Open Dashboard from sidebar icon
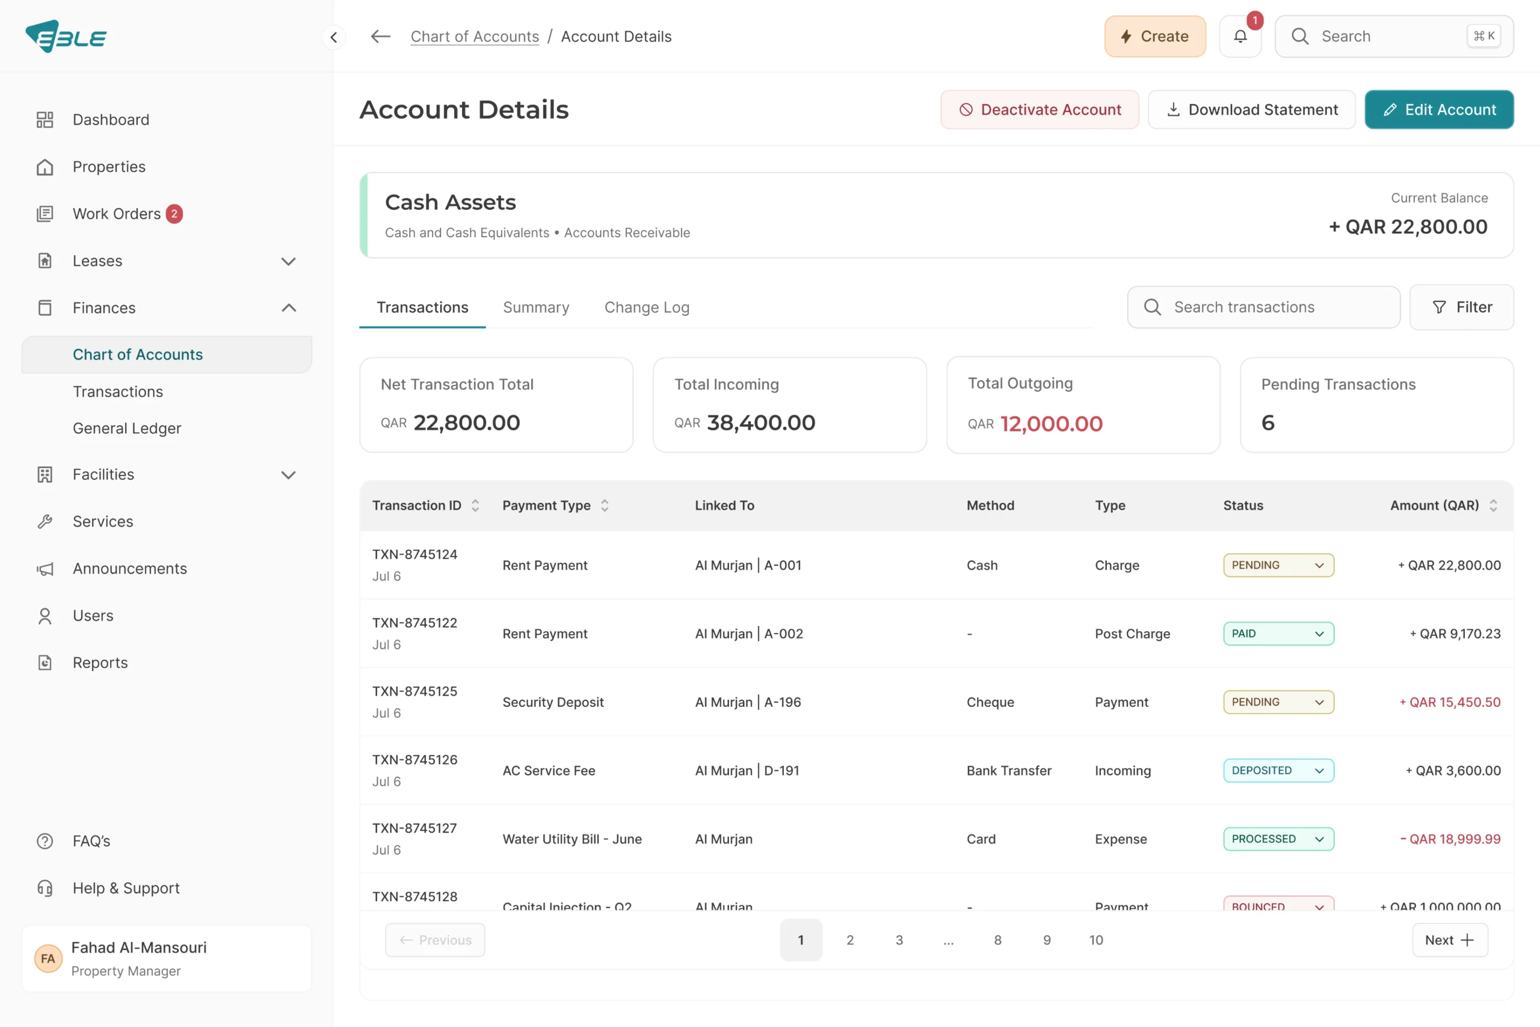 (x=45, y=120)
